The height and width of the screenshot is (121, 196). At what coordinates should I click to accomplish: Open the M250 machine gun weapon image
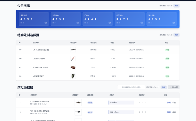(x=78, y=103)
